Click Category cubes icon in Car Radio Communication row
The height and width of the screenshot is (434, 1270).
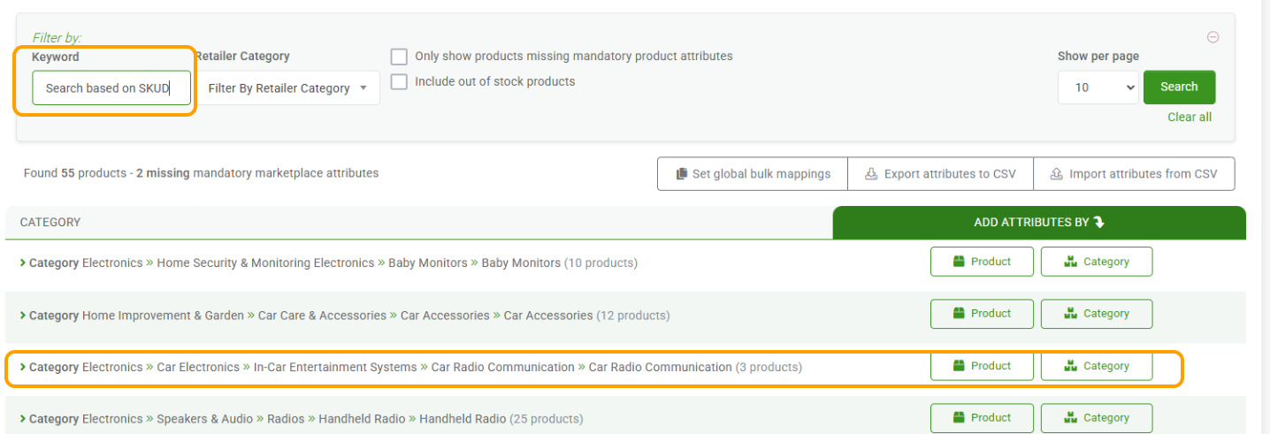1070,366
